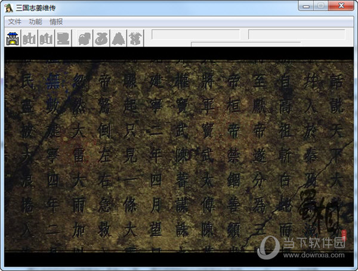This screenshot has height=271, width=358.
Task: Click the first grayed-out city buildings icon
Action: coord(29,38)
